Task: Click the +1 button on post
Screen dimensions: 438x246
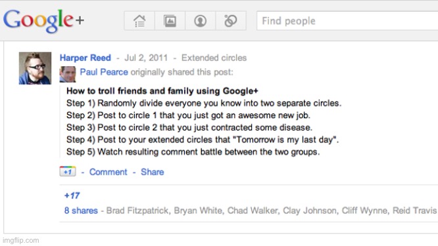Action: click(68, 171)
